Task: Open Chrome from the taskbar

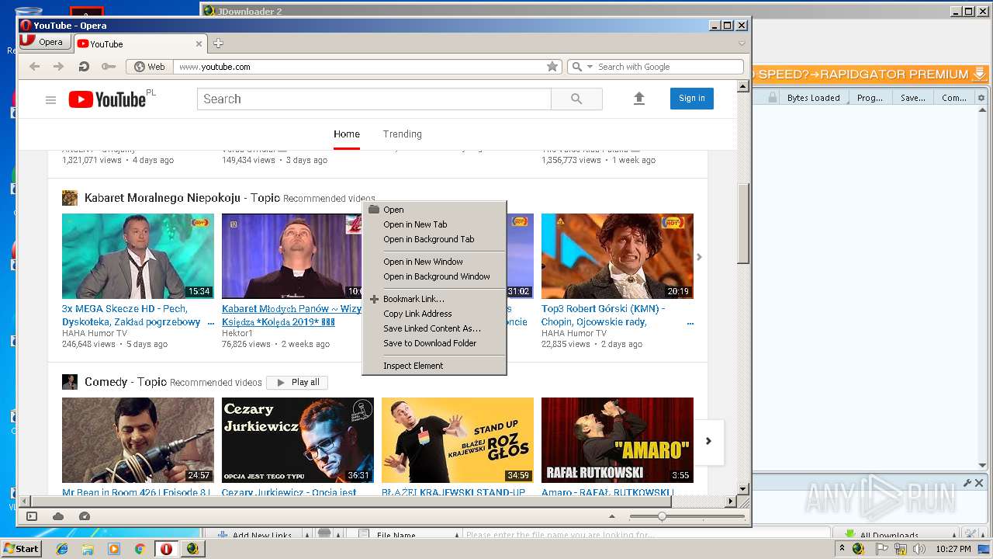Action: tap(140, 549)
